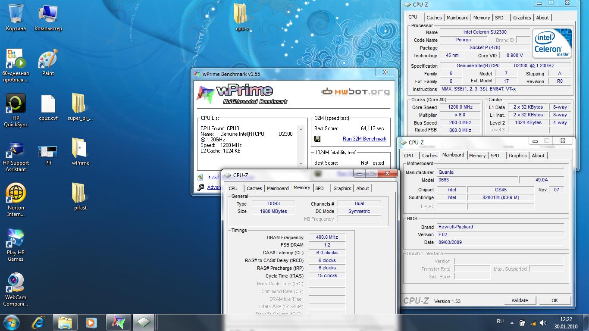Click the Show Desktop strip

tap(586, 322)
